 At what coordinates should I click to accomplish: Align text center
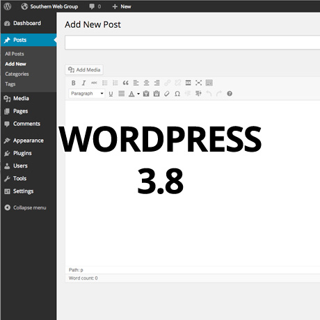[146, 83]
